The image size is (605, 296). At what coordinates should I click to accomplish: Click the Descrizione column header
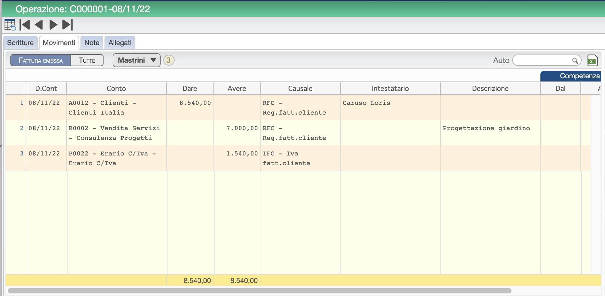click(x=490, y=88)
